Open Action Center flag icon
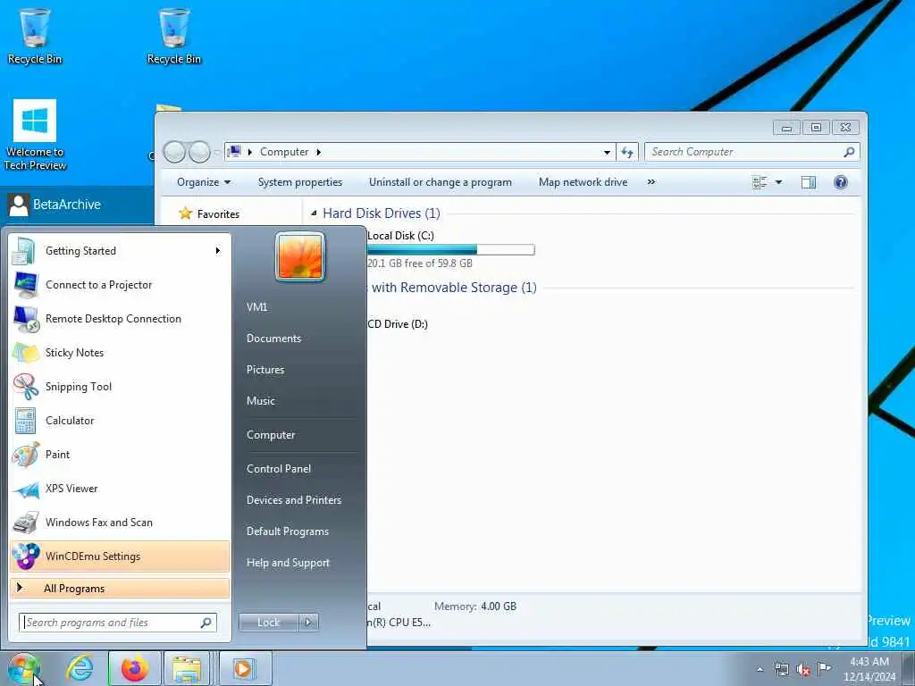915x686 pixels. tap(825, 668)
